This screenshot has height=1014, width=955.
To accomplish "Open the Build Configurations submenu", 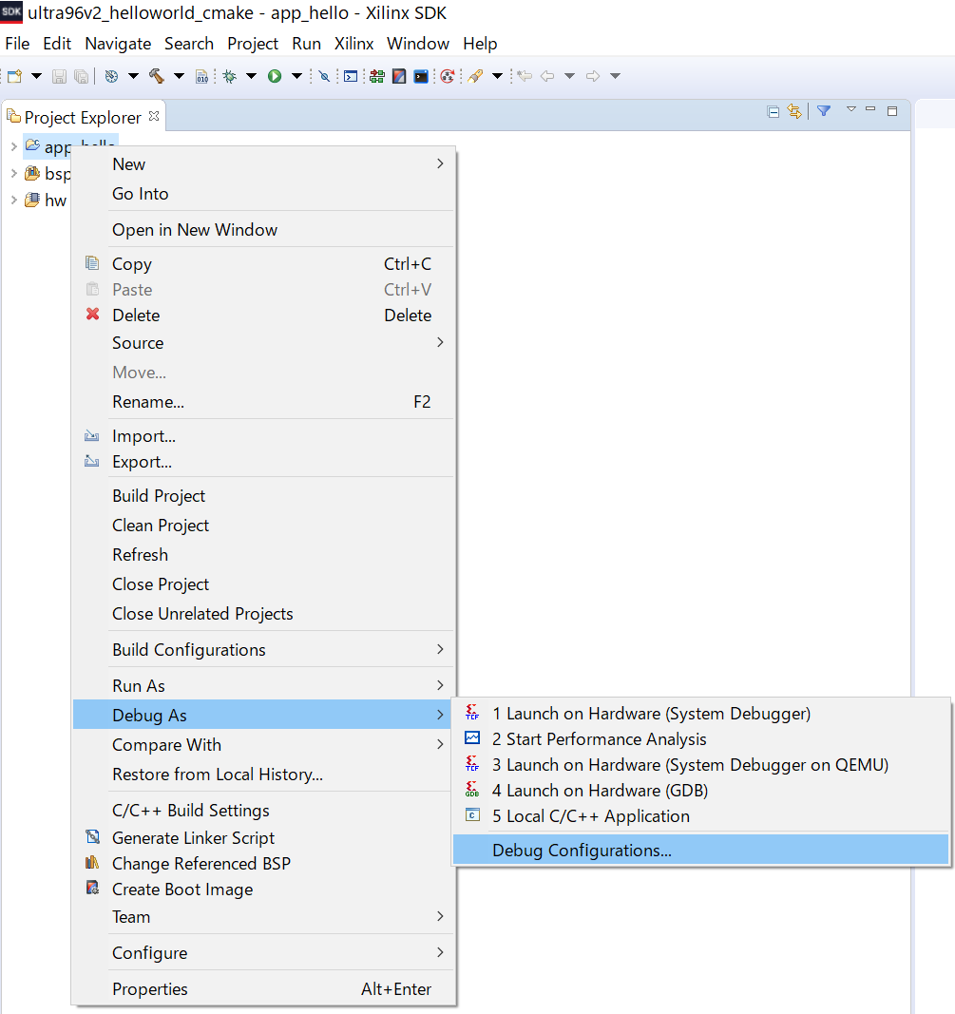I will tap(263, 649).
